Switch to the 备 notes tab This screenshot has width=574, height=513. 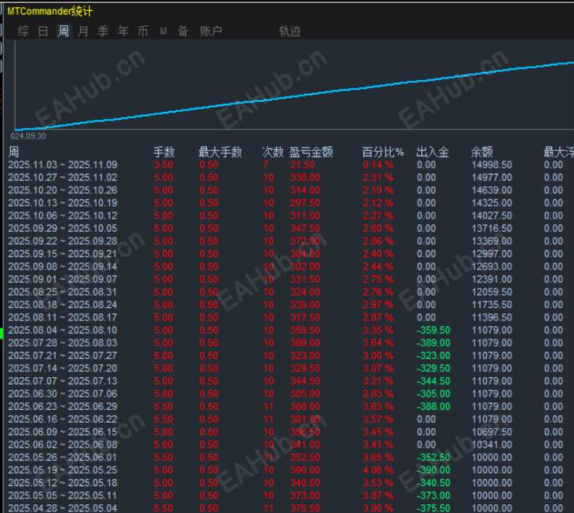coord(183,31)
